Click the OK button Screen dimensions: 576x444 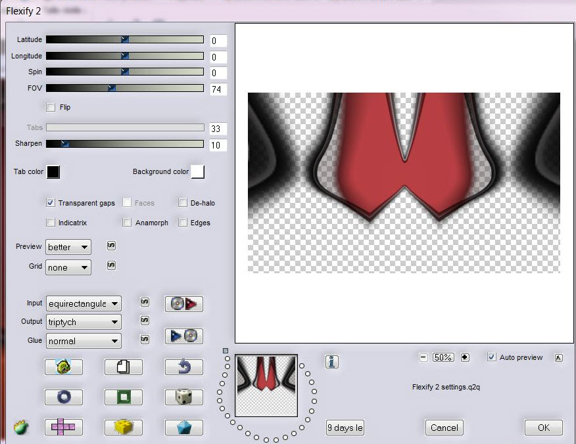[543, 428]
